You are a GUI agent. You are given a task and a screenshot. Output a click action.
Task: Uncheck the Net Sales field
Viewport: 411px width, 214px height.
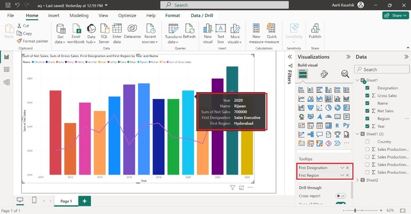tap(367, 111)
